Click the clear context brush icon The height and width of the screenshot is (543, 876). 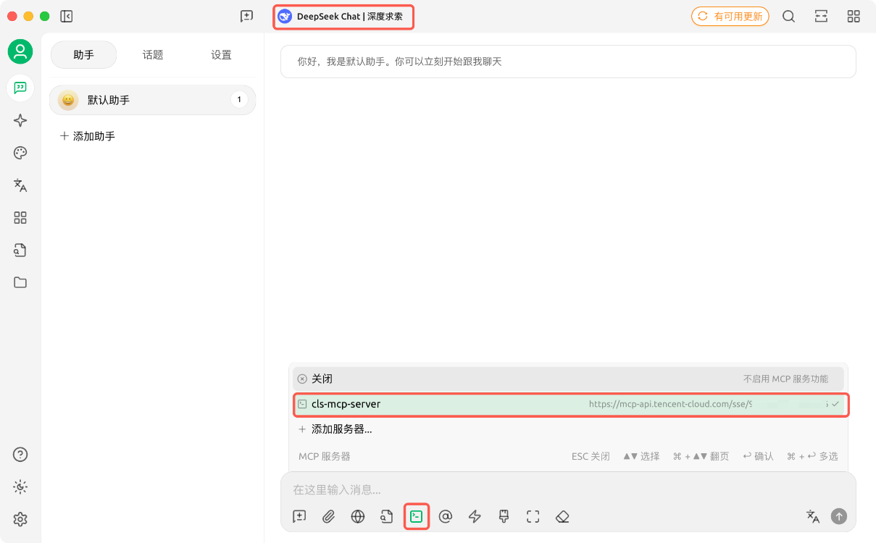504,516
